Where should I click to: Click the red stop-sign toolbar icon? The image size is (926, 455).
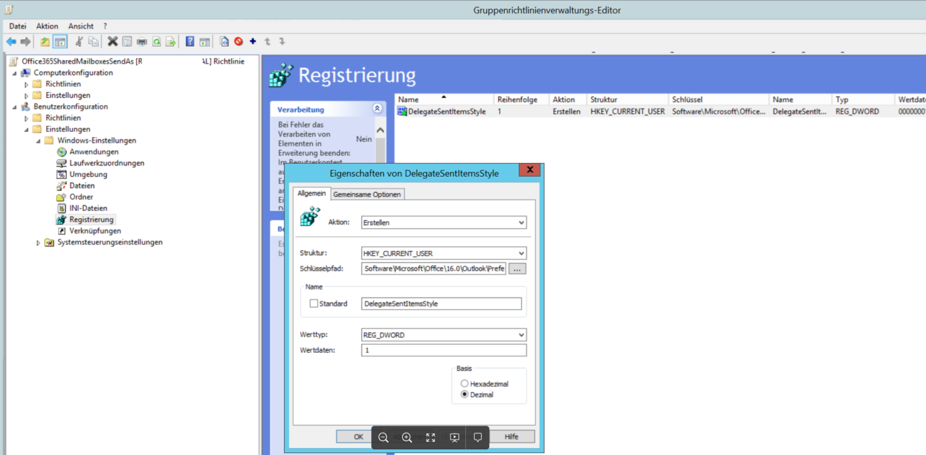(239, 42)
